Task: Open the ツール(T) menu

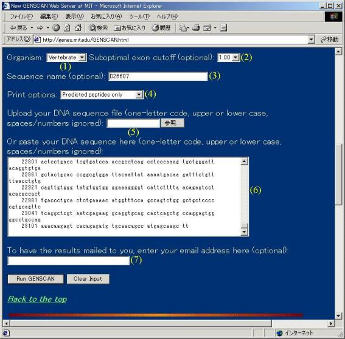Action: tap(139, 16)
